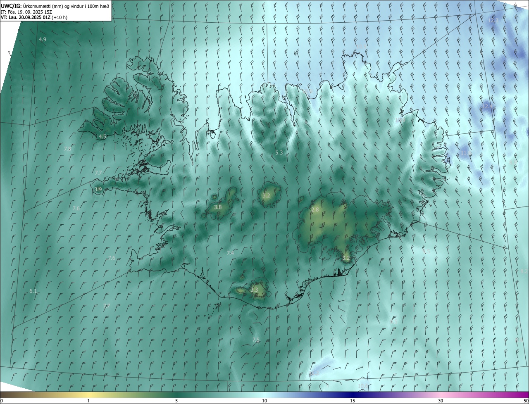Click the 7.5 value label south of Iceland
The width and height of the screenshot is (529, 404).
point(256,340)
